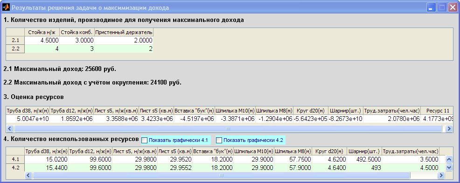Select row header 4.1 in unused resources
The image size is (460, 183).
tap(15, 159)
